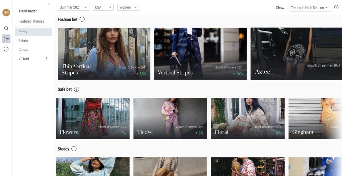
Task: Open Trends in High Season dropdown
Action: [310, 8]
